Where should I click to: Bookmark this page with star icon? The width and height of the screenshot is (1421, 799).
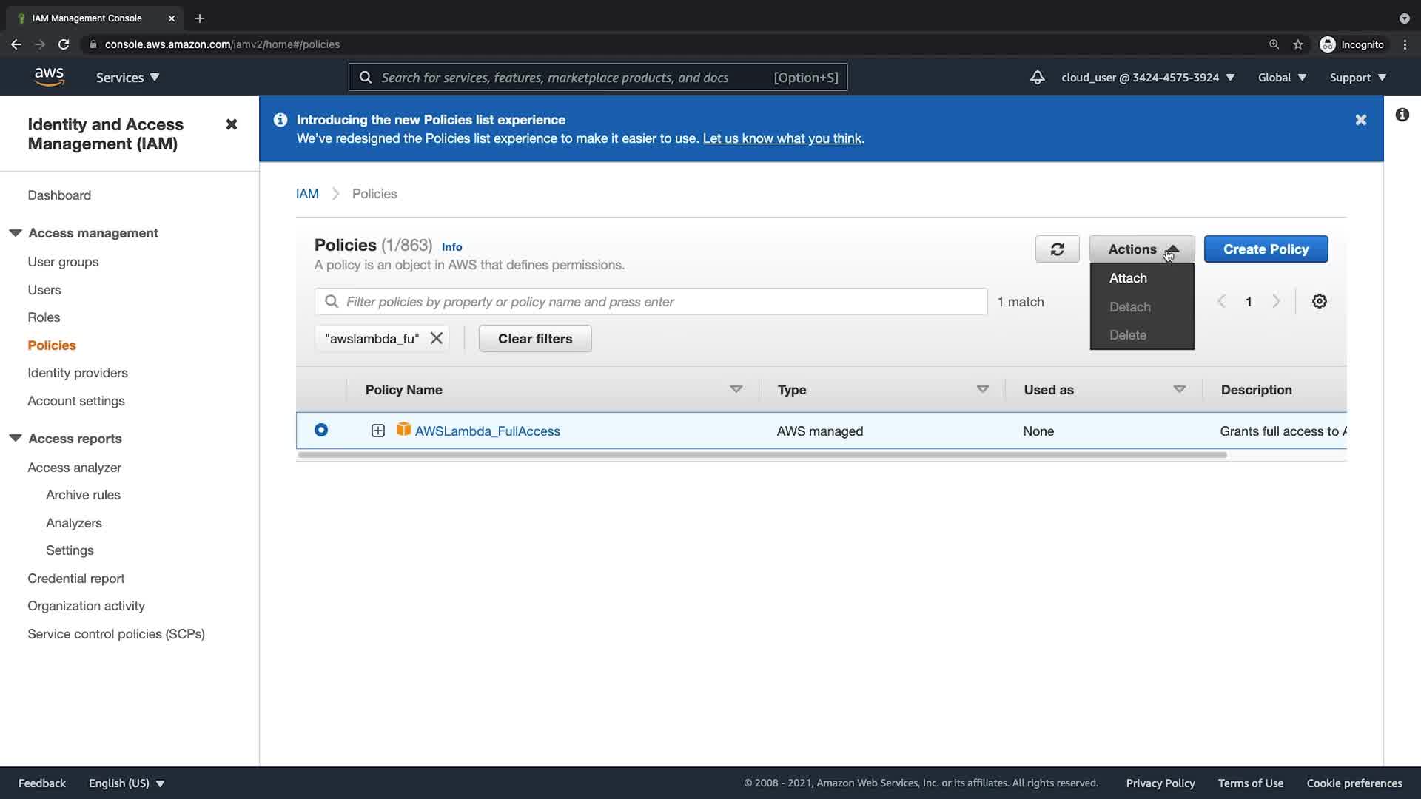(1297, 44)
